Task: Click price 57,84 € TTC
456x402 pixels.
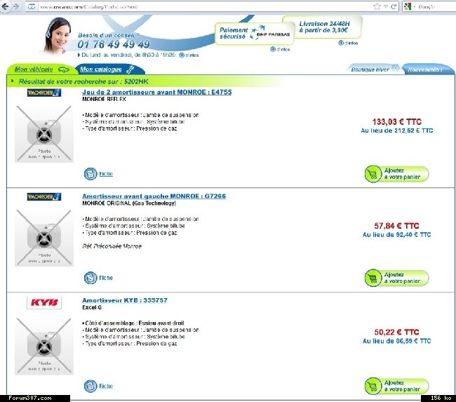Action: [x=396, y=226]
